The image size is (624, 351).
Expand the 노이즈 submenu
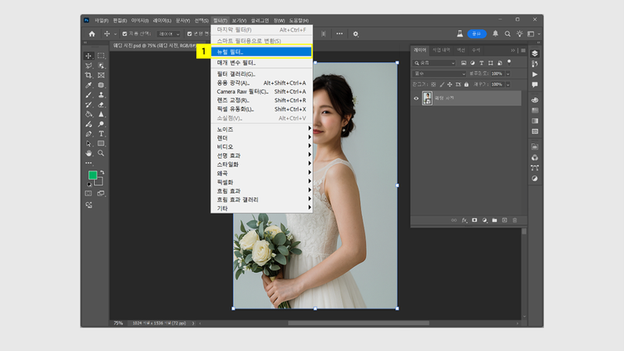coord(261,129)
